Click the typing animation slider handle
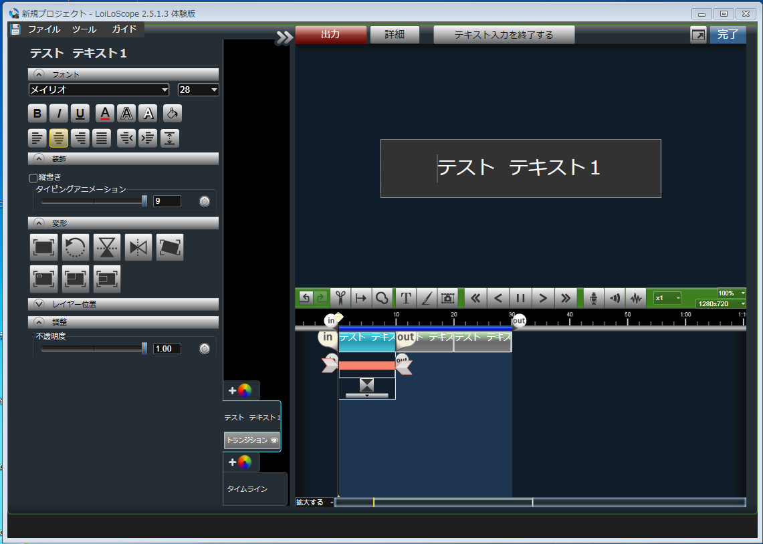The image size is (763, 544). (144, 200)
